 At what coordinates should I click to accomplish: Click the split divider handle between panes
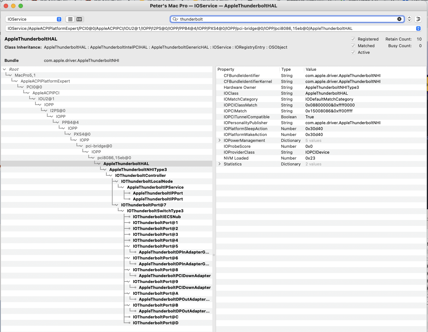214,255
